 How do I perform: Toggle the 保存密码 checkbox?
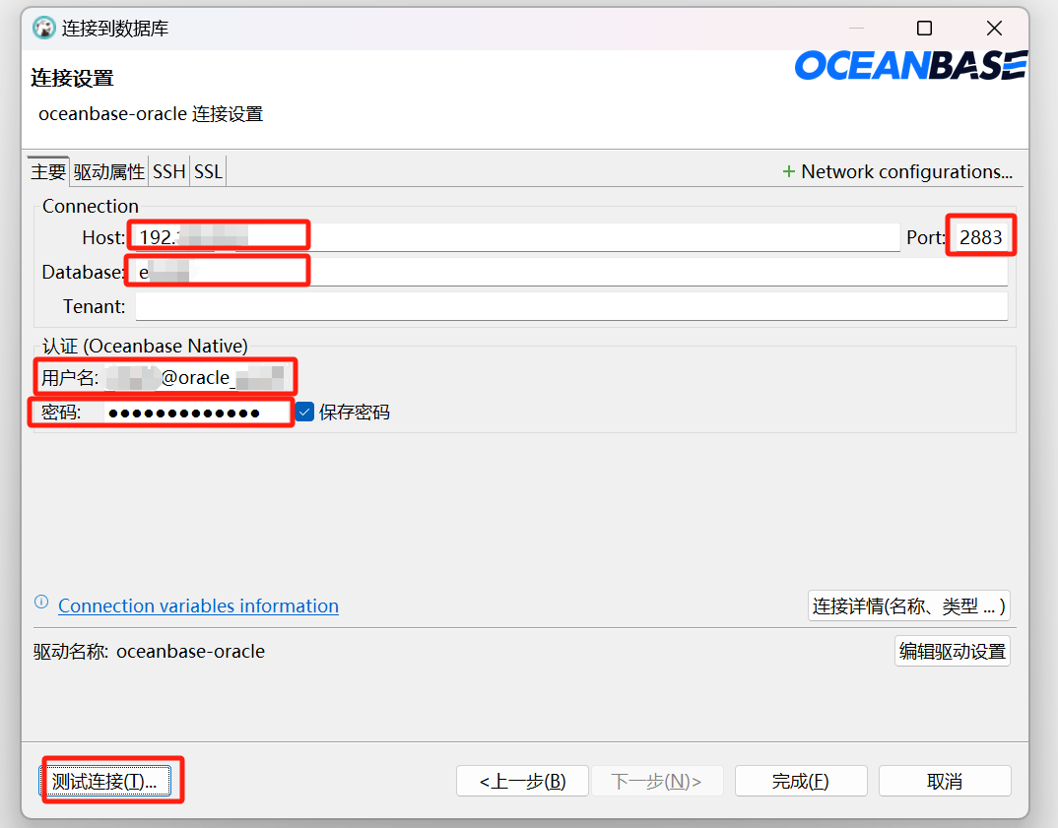click(x=305, y=412)
